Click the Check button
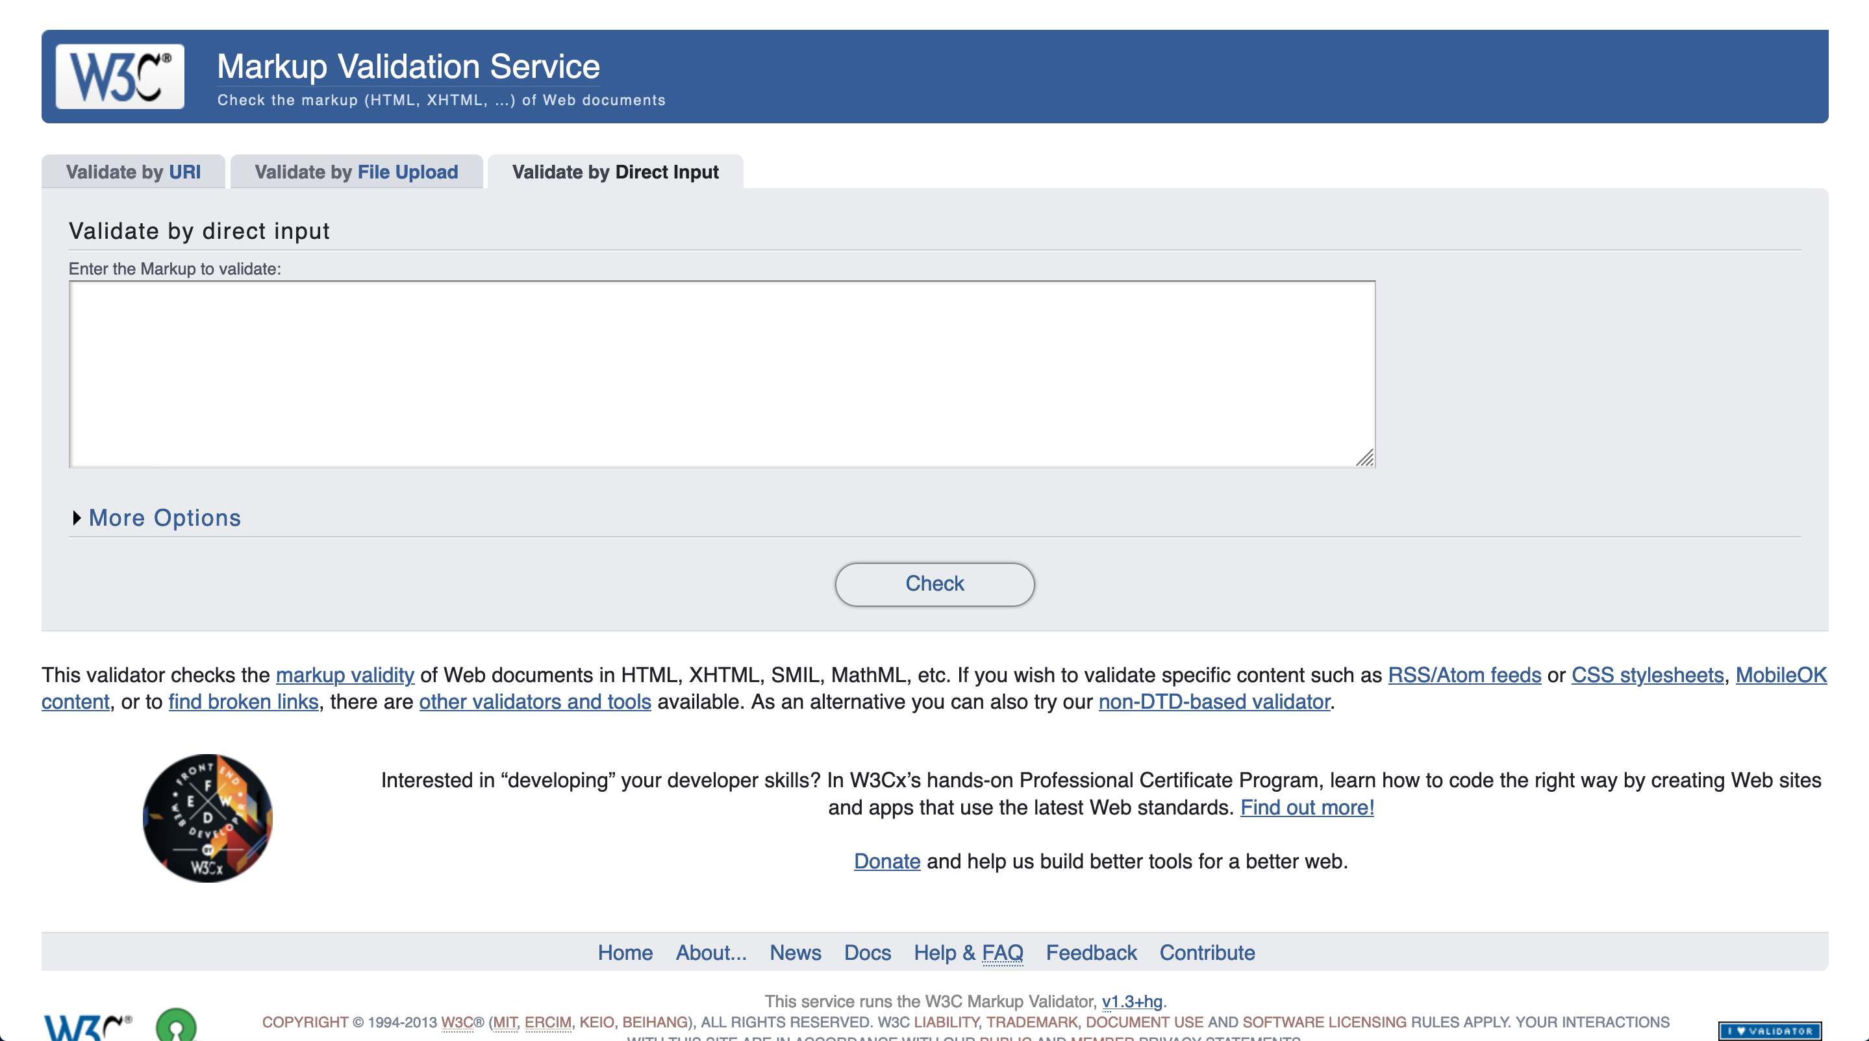The width and height of the screenshot is (1869, 1041). pos(934,583)
